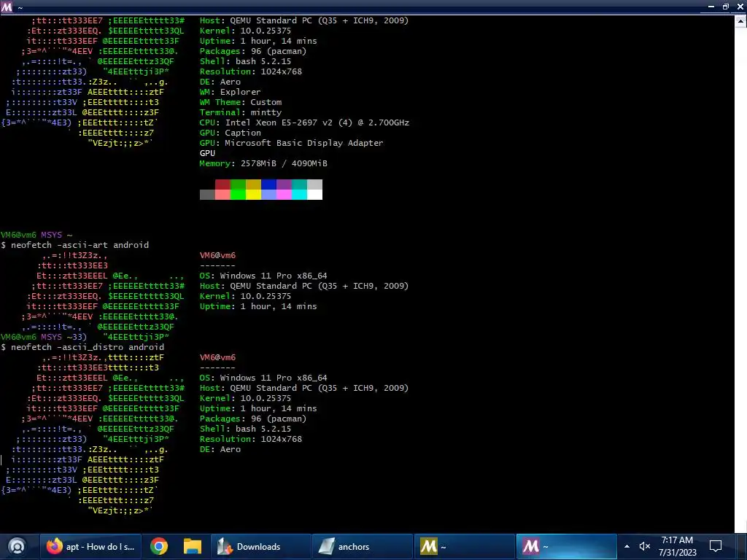This screenshot has width=747, height=560.
Task: Click the bright red color block
Action: point(222,194)
